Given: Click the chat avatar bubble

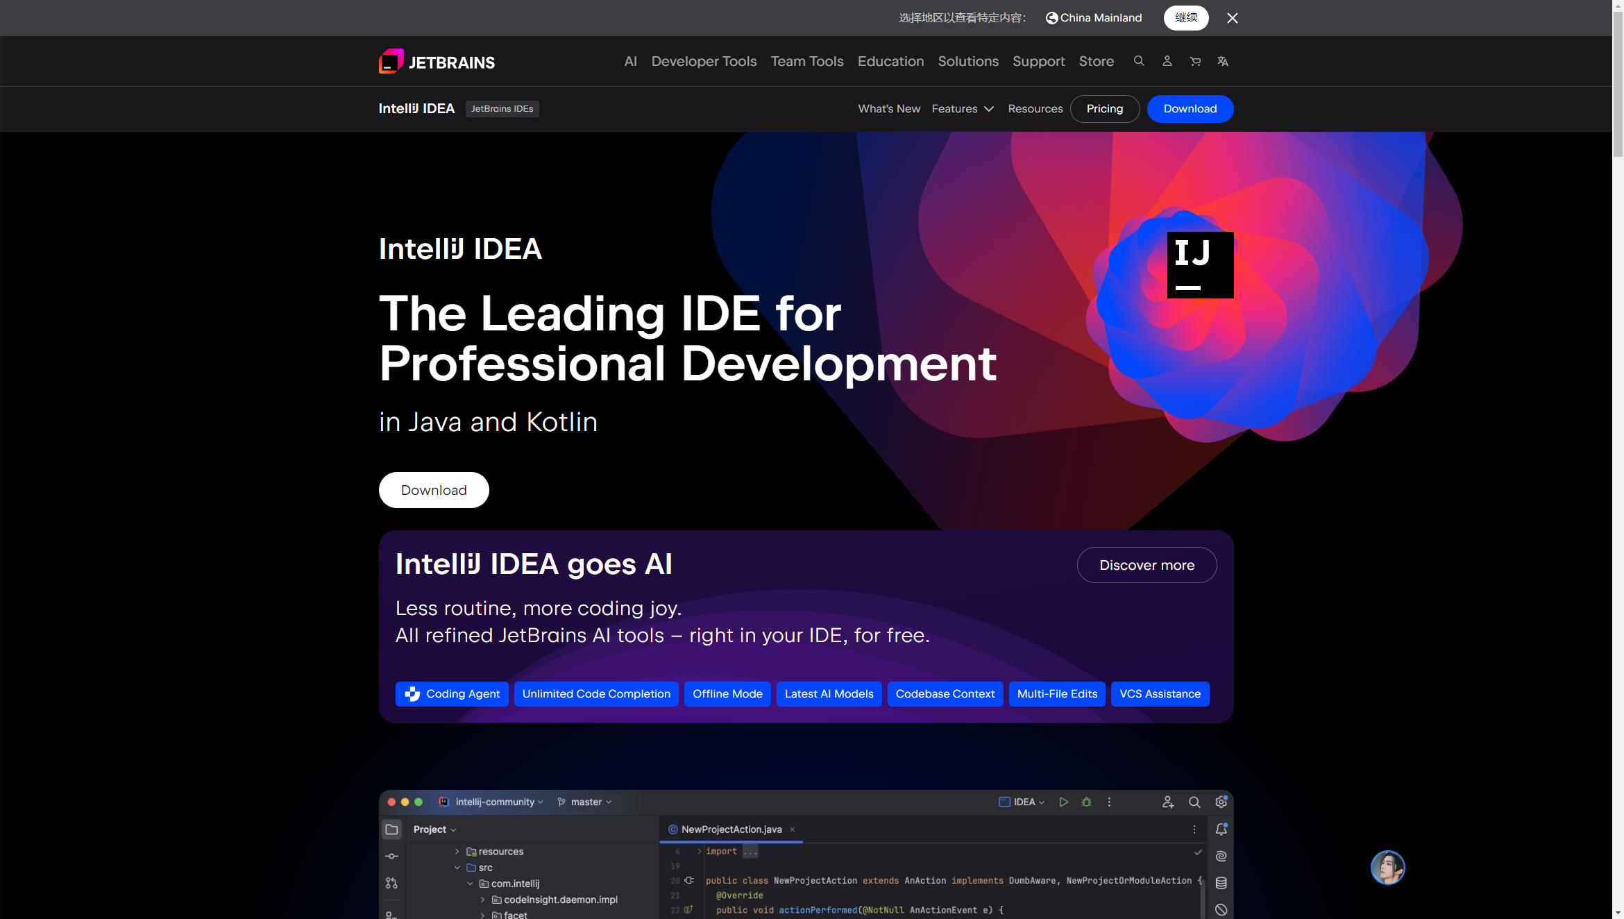Looking at the screenshot, I should click(x=1387, y=868).
